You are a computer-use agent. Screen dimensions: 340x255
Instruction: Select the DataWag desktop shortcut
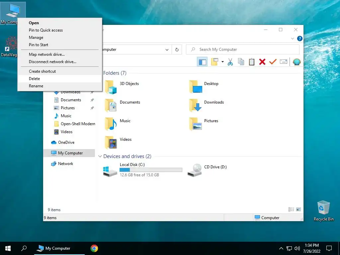[x=9, y=46]
